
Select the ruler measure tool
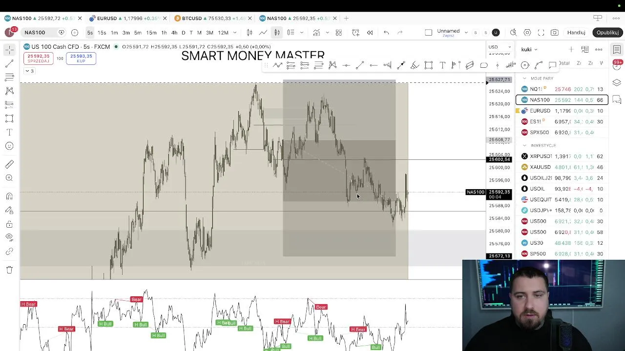pyautogui.click(x=9, y=165)
